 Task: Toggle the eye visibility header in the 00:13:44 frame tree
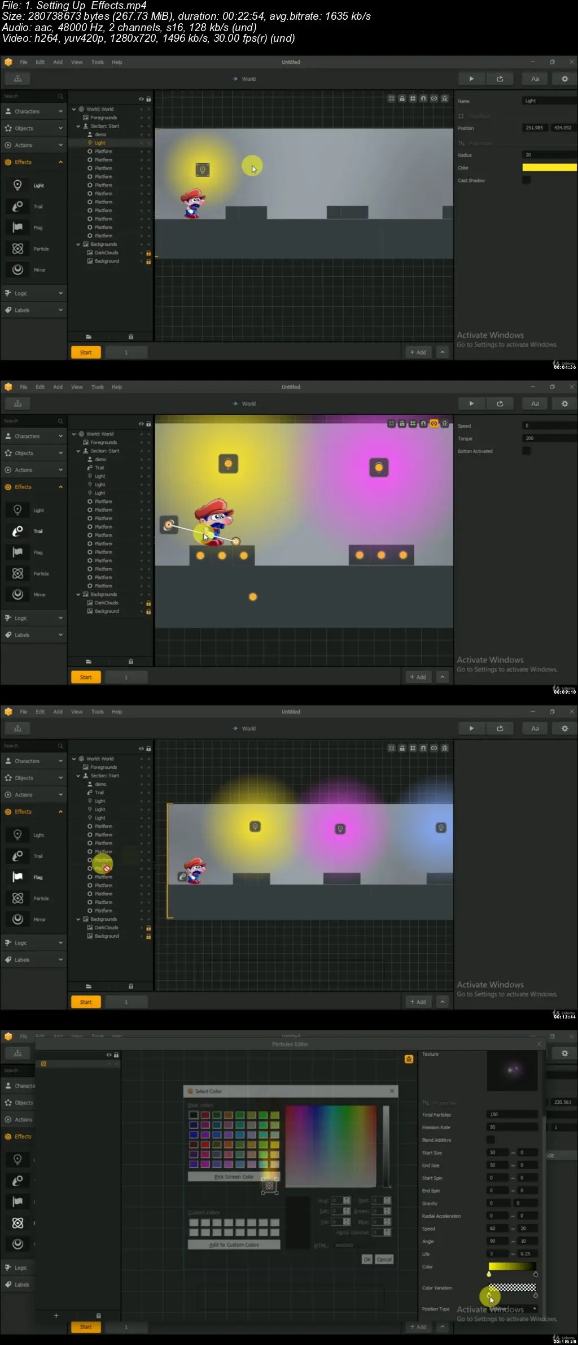(141, 748)
